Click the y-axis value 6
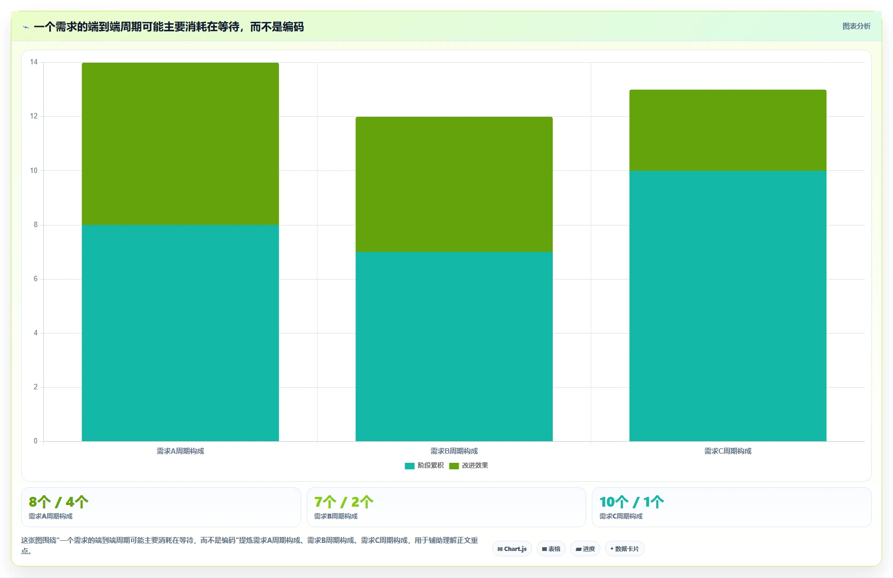Image resolution: width=893 pixels, height=578 pixels. click(36, 279)
